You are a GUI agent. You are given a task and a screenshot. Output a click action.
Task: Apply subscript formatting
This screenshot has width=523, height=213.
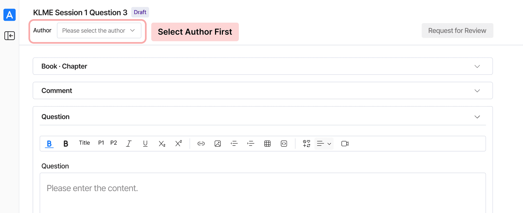[x=162, y=144]
